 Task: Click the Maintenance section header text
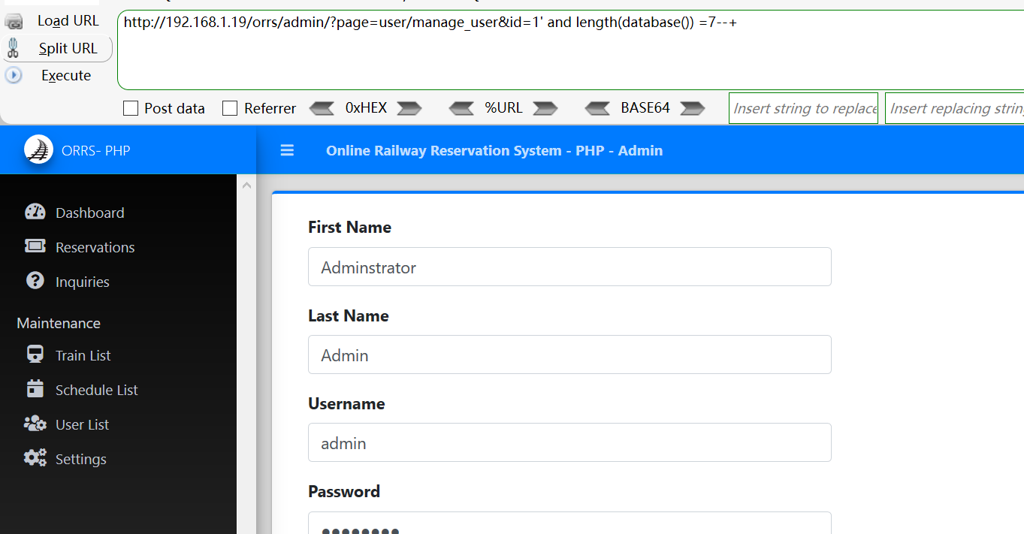pyautogui.click(x=59, y=323)
